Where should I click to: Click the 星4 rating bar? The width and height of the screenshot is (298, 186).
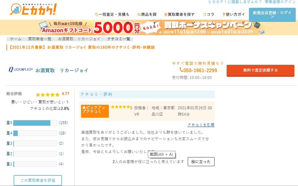pos(35,133)
